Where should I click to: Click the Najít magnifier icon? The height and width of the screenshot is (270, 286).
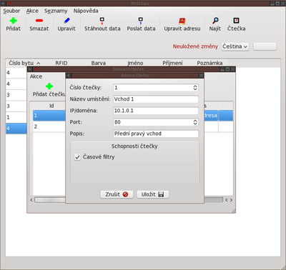click(215, 21)
